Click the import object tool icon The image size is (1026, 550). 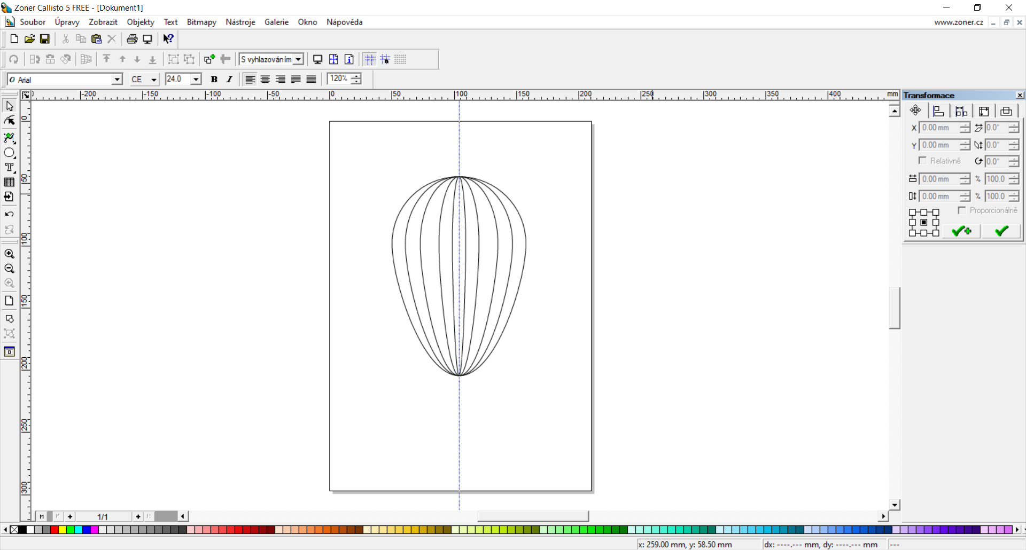coord(9,197)
